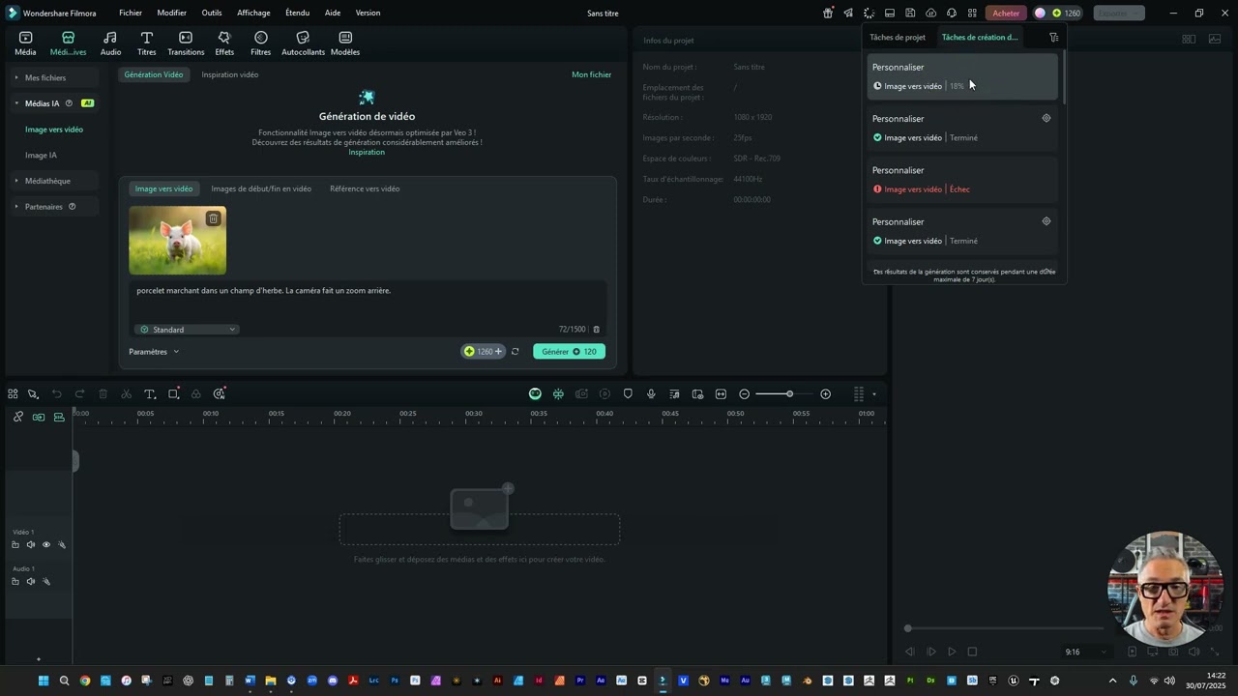The width and height of the screenshot is (1238, 696).
Task: Switch to the Tâches de projet tab
Action: [x=898, y=38]
